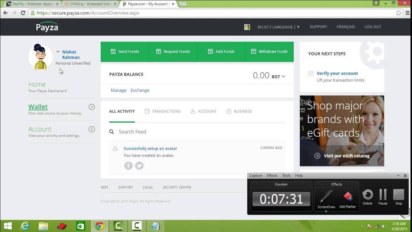412x232 pixels.
Task: Open the recorder Effects menu
Action: click(x=272, y=176)
